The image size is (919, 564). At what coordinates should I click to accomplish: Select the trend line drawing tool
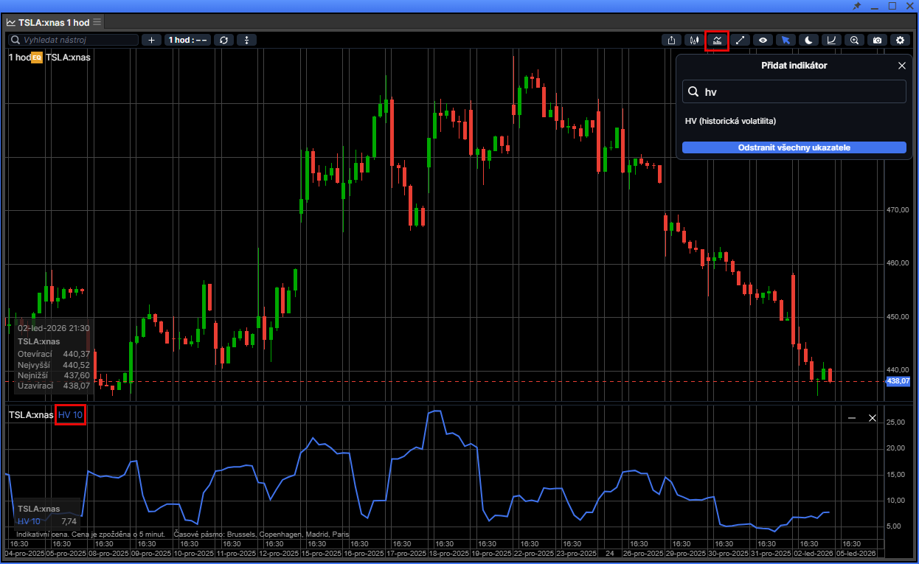tap(740, 40)
